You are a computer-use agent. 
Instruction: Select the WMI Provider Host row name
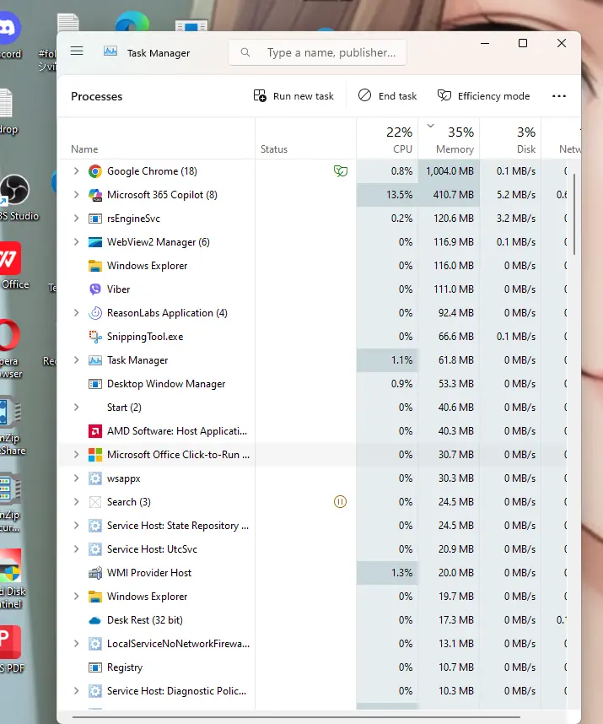pyautogui.click(x=149, y=573)
